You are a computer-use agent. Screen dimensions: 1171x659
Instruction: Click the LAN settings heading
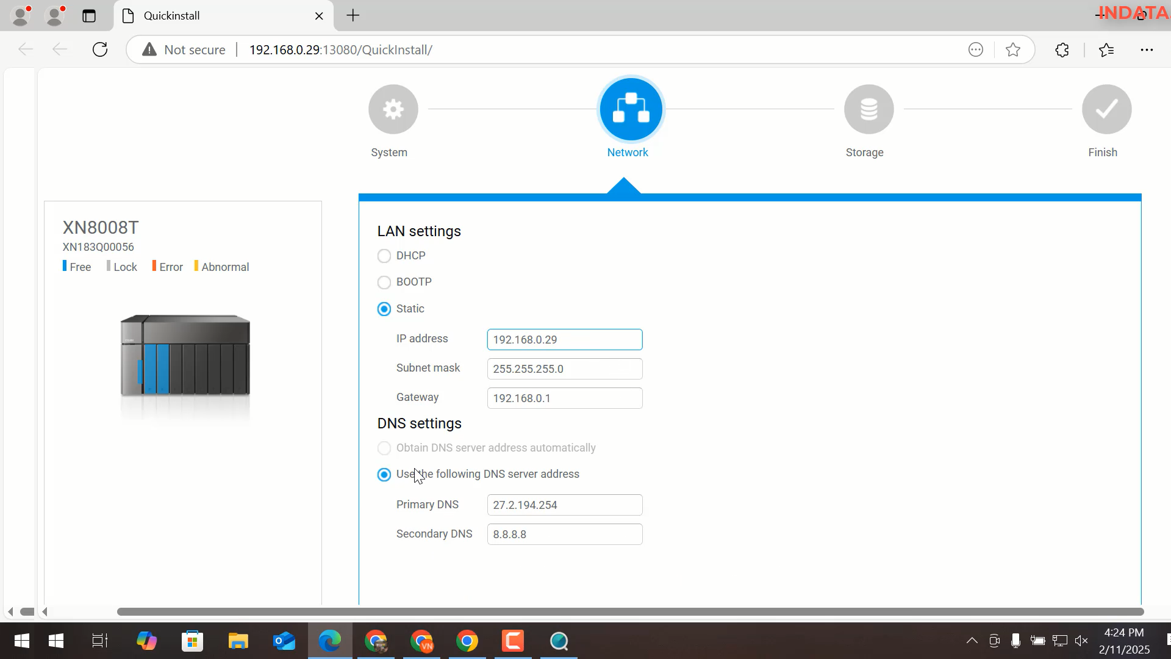click(419, 231)
